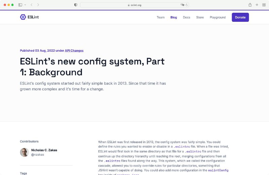Click the green full-screen window button
This screenshot has width=269, height=175.
coord(12,5)
